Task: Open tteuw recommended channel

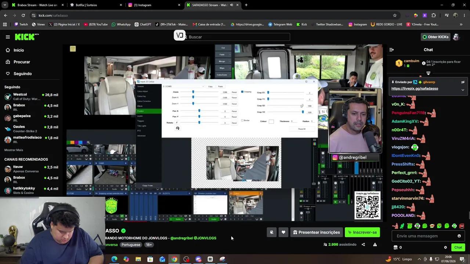Action: [x=31, y=169]
